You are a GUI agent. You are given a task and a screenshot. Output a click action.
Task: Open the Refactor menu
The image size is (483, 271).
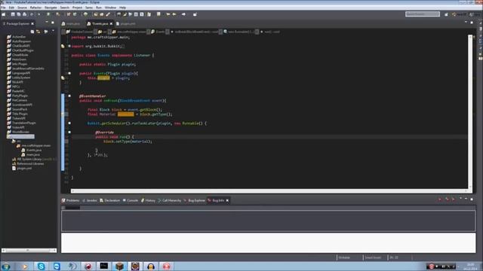[x=35, y=8]
